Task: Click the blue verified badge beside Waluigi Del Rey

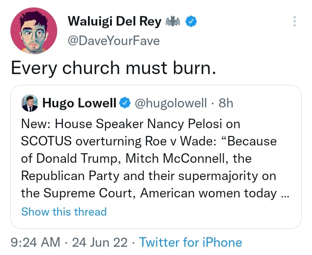Action: 192,22
